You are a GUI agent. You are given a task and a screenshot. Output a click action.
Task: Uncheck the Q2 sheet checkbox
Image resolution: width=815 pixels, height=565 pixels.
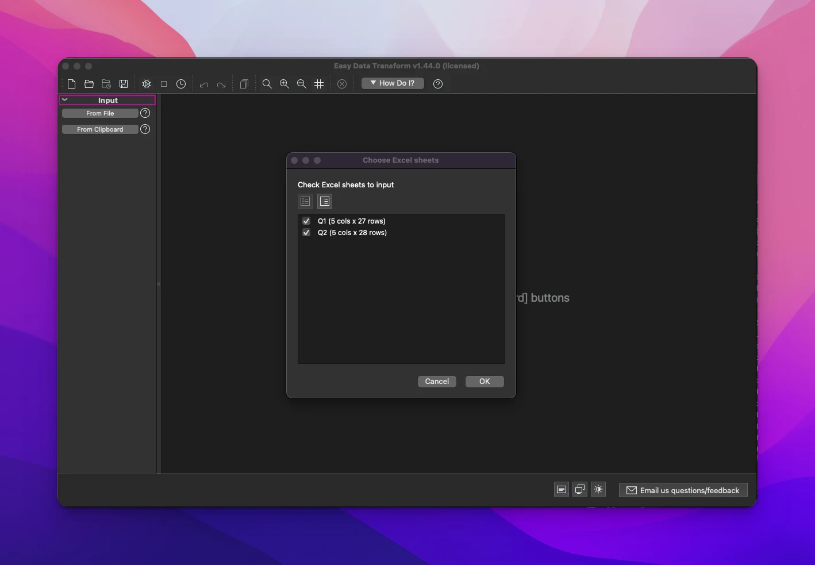click(306, 233)
